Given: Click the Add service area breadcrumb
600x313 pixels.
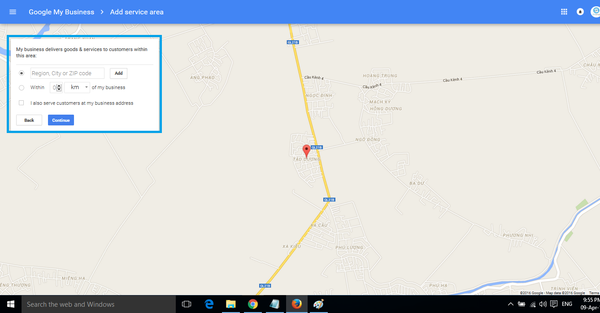Looking at the screenshot, I should 137,12.
